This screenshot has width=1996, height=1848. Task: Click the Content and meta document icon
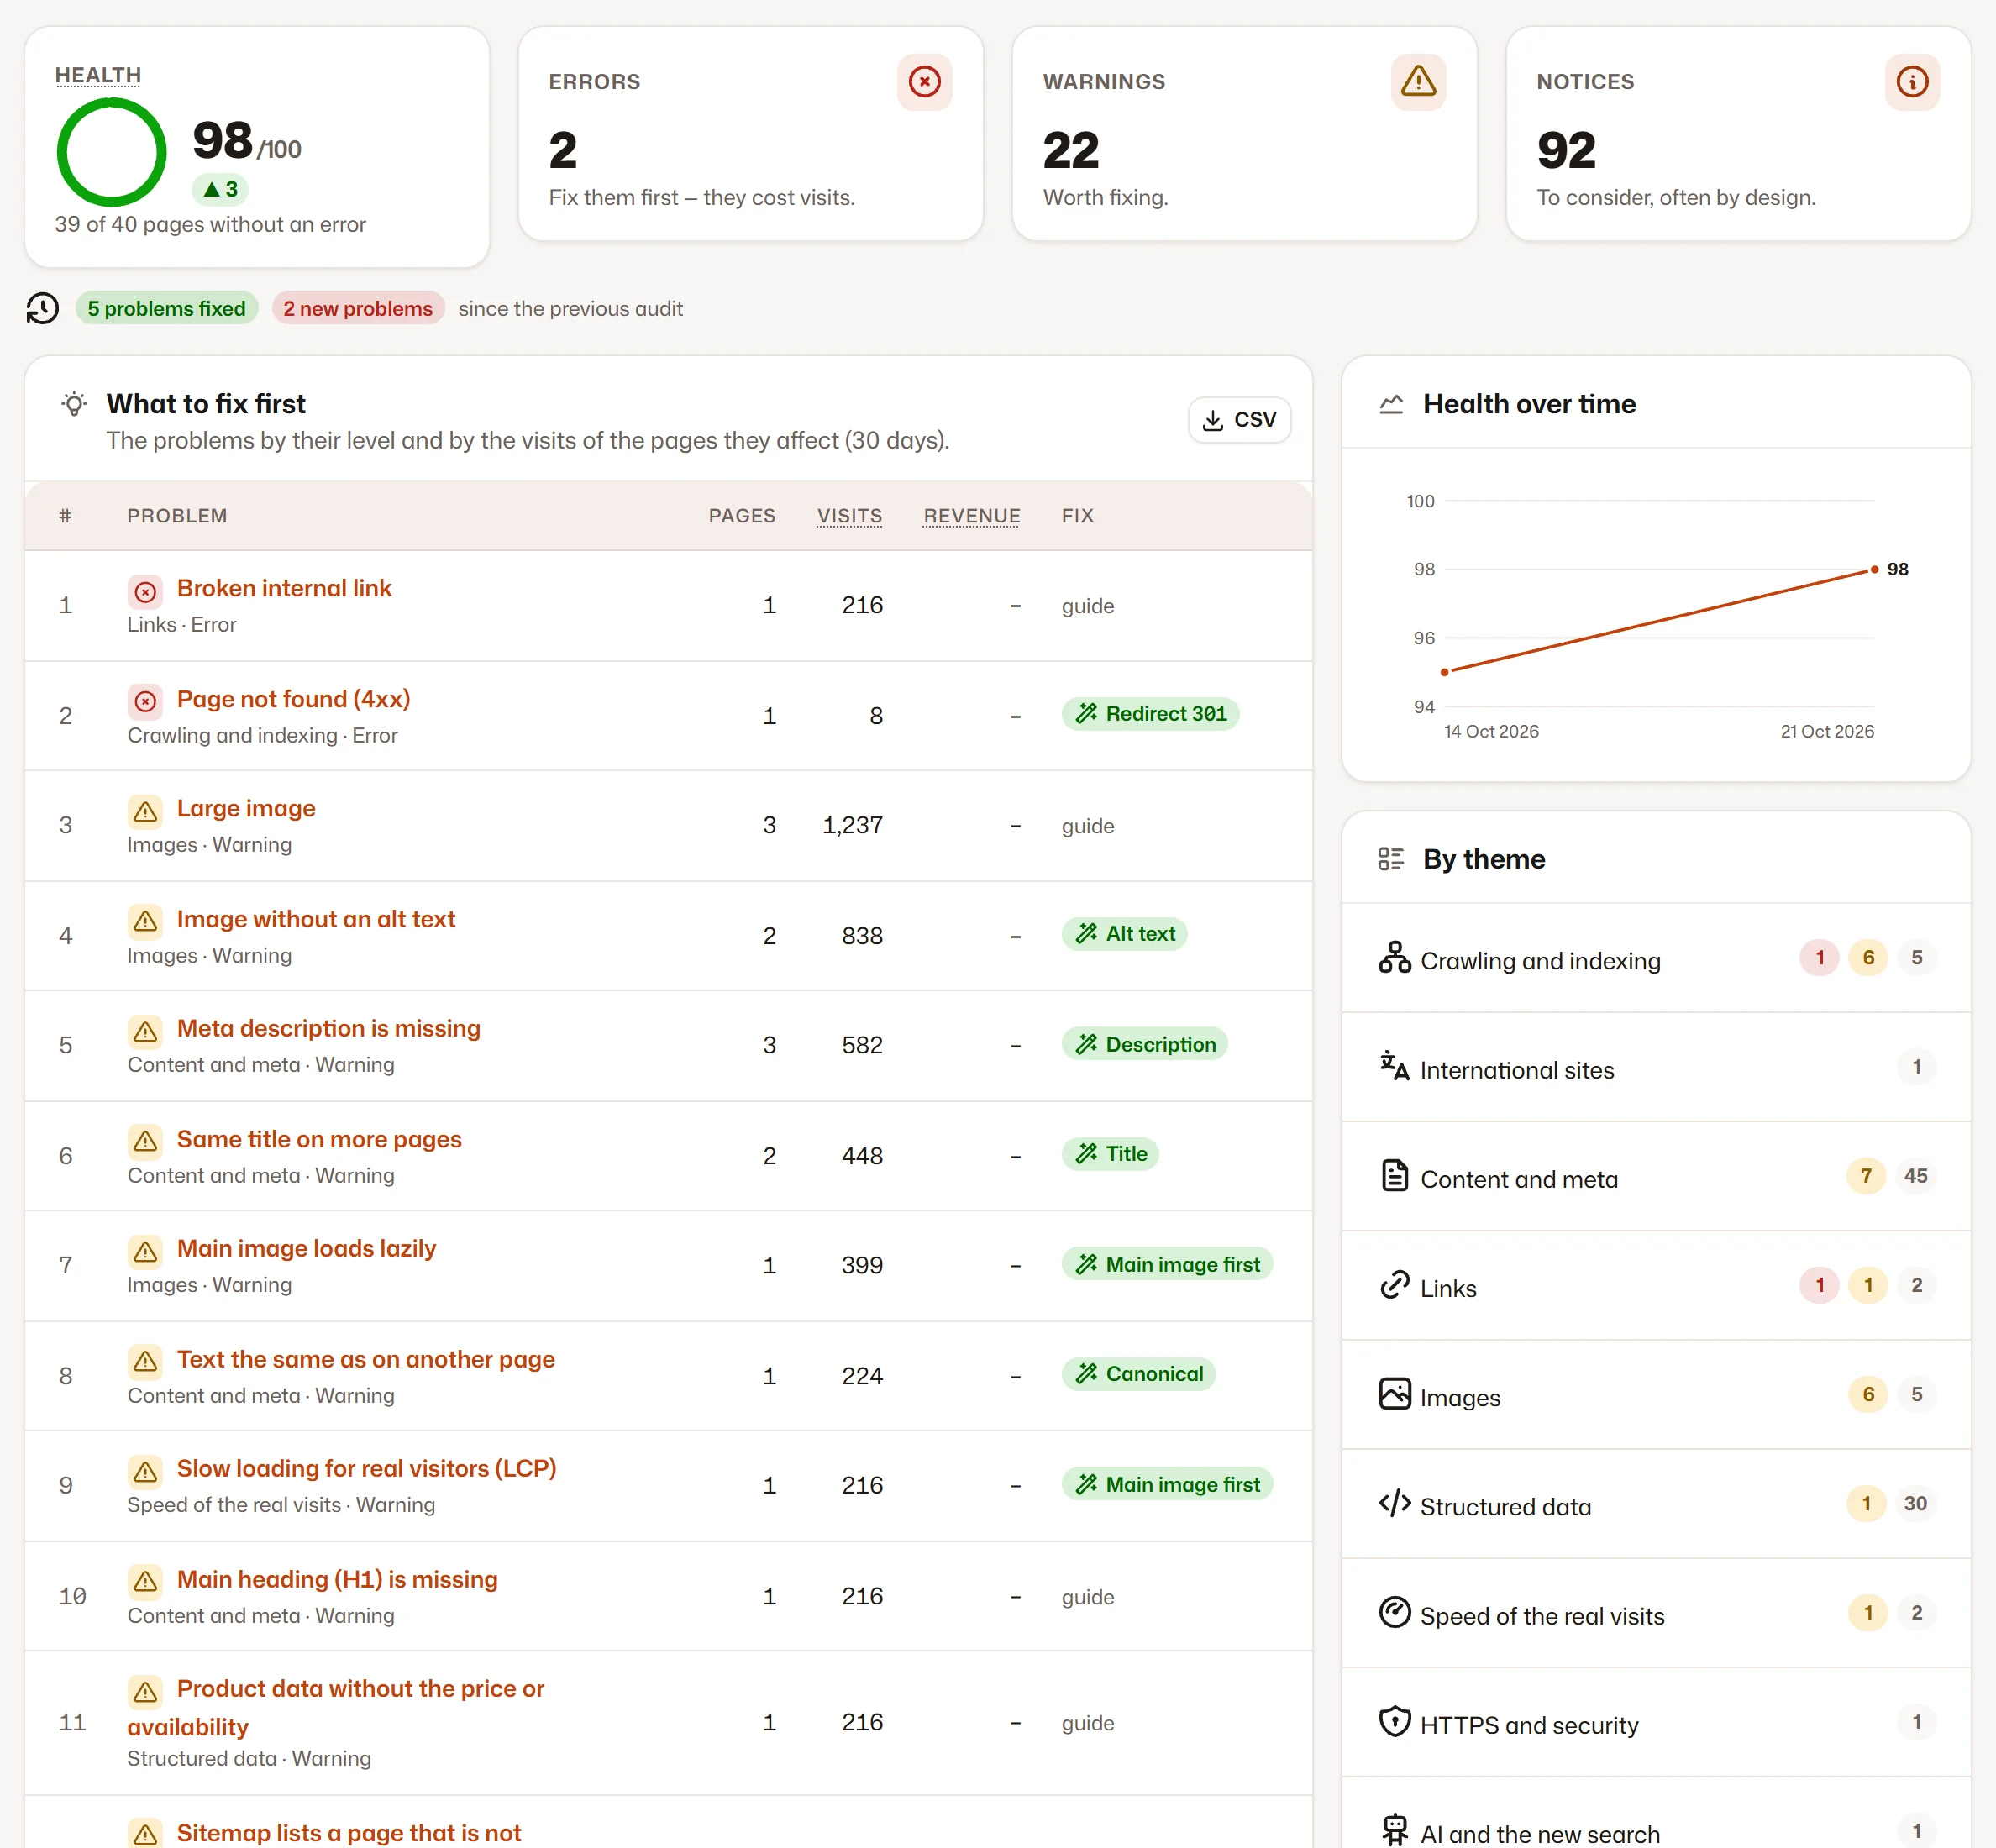1394,1176
